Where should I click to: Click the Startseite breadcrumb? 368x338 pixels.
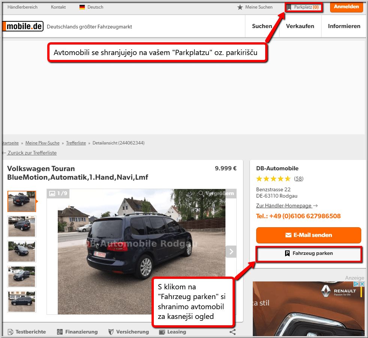point(11,143)
